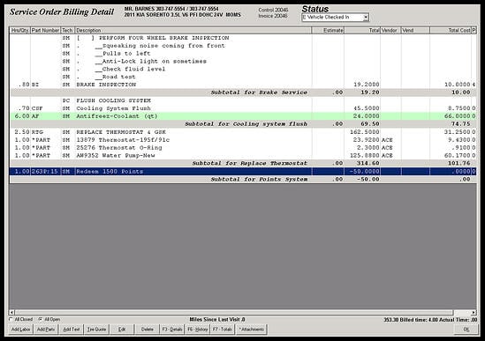Image resolution: width=485 pixels, height=341 pixels.
Task: Select AW9352 Water Pump-New row
Action: 243,155
